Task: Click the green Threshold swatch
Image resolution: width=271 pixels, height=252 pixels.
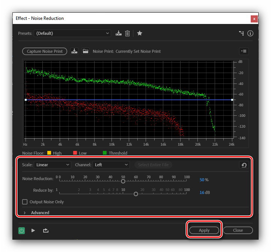Action: (x=105, y=153)
